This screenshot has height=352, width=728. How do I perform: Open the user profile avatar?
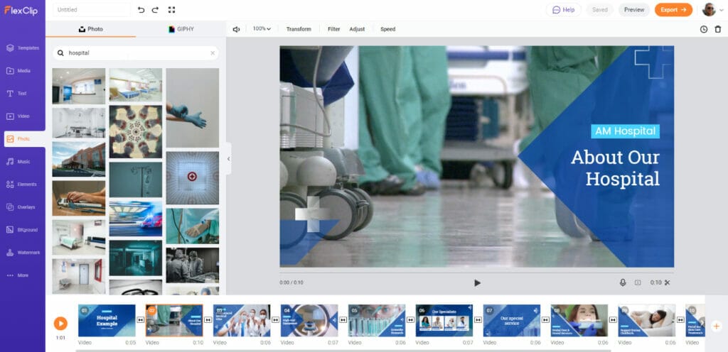pyautogui.click(x=709, y=10)
